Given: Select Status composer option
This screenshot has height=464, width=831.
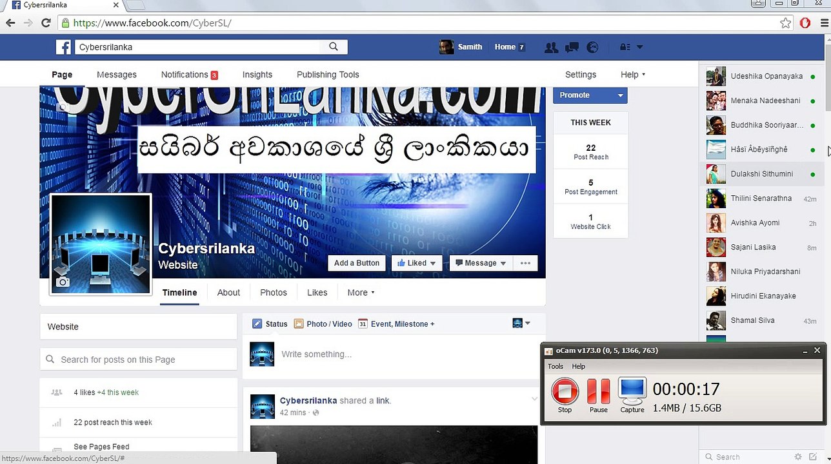Looking at the screenshot, I should (x=270, y=324).
